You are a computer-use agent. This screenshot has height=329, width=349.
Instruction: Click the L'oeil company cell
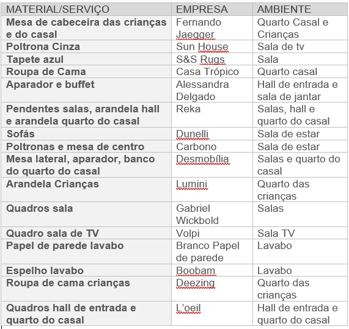click(212, 314)
